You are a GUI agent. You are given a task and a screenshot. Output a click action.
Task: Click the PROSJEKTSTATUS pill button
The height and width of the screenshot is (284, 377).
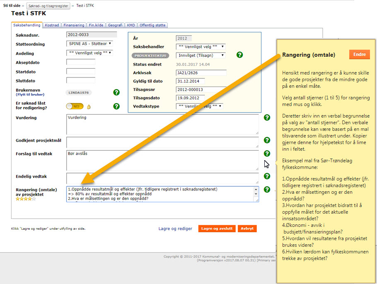(x=150, y=55)
